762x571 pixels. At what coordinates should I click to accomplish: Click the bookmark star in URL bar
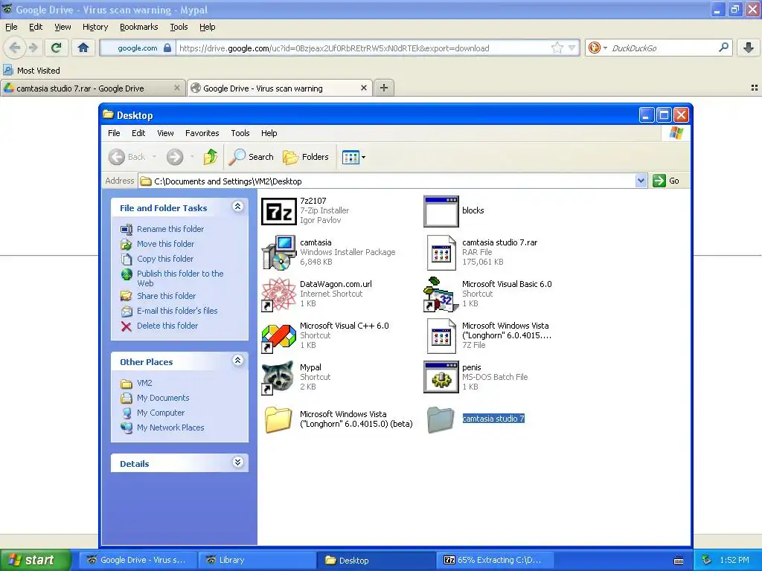pos(557,48)
